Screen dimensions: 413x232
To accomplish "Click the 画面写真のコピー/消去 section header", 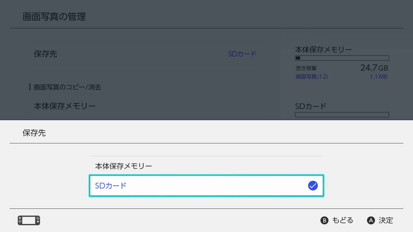I will (x=67, y=87).
